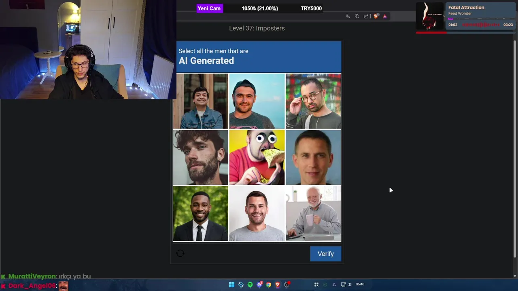Click the Fatal Attraction album cover
518x291 pixels.
pos(430,16)
